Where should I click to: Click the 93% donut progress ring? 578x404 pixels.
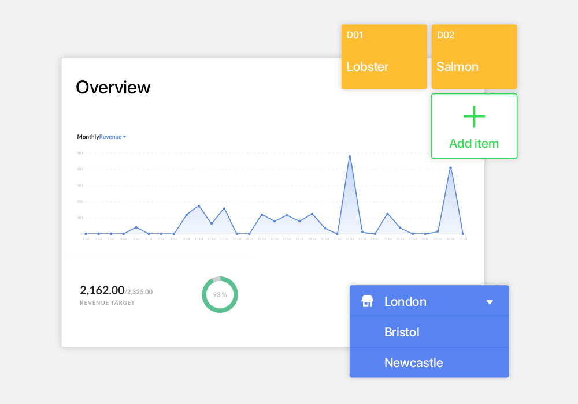(x=220, y=294)
